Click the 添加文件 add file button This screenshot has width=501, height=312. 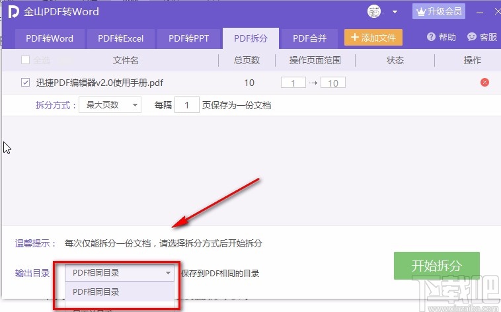tap(373, 38)
